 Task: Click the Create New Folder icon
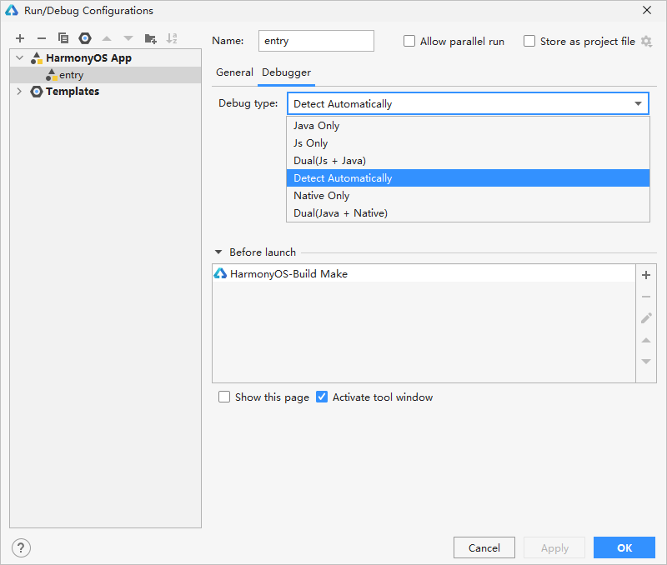pyautogui.click(x=150, y=38)
